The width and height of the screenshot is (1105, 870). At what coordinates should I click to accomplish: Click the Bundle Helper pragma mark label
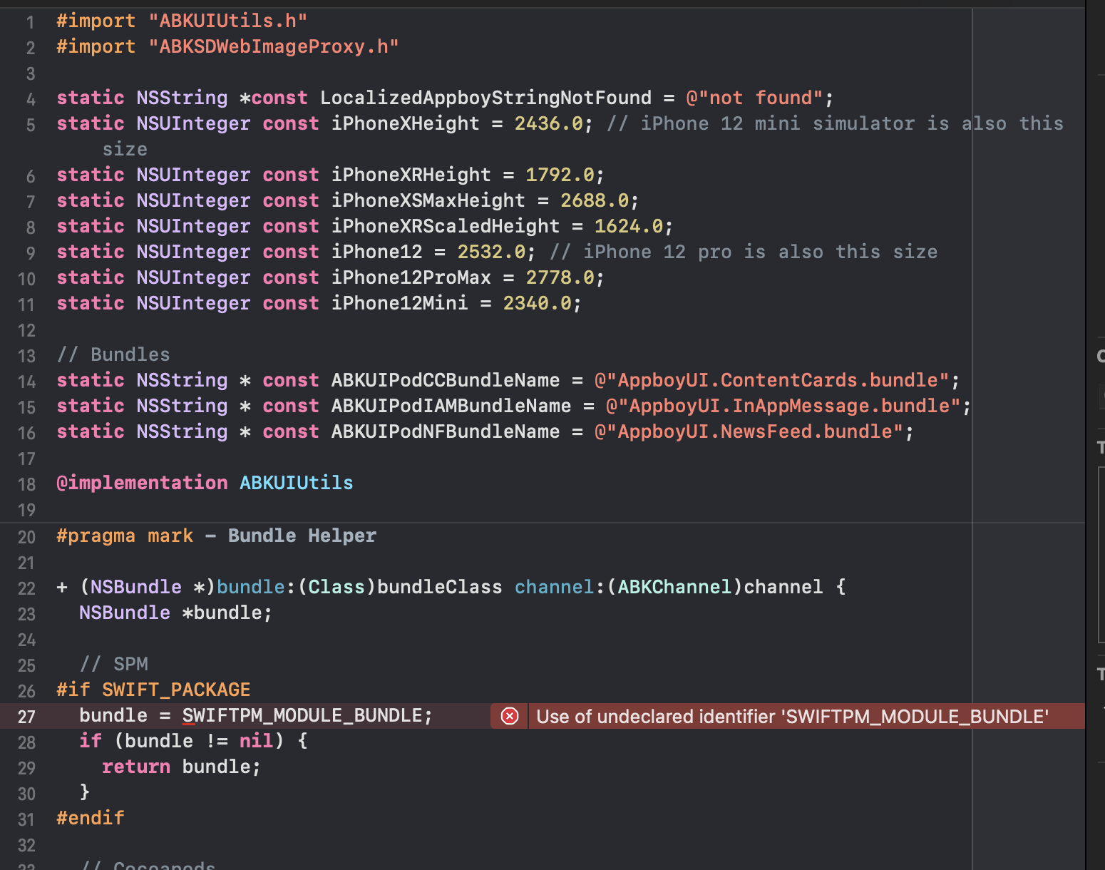point(302,536)
